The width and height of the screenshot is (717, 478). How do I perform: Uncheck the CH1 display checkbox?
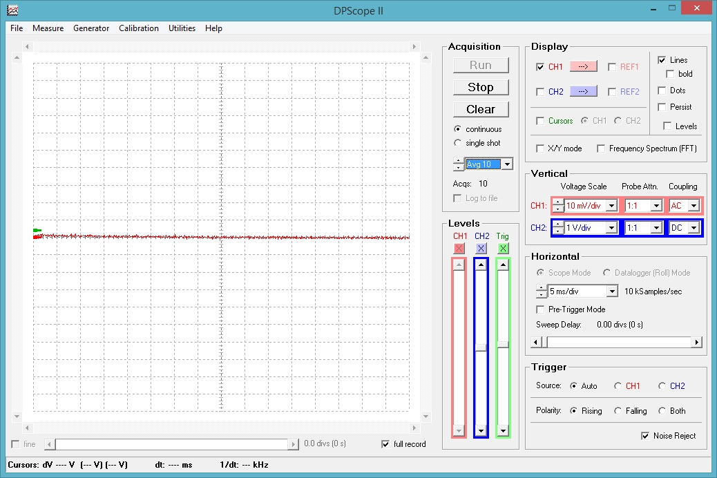[540, 67]
